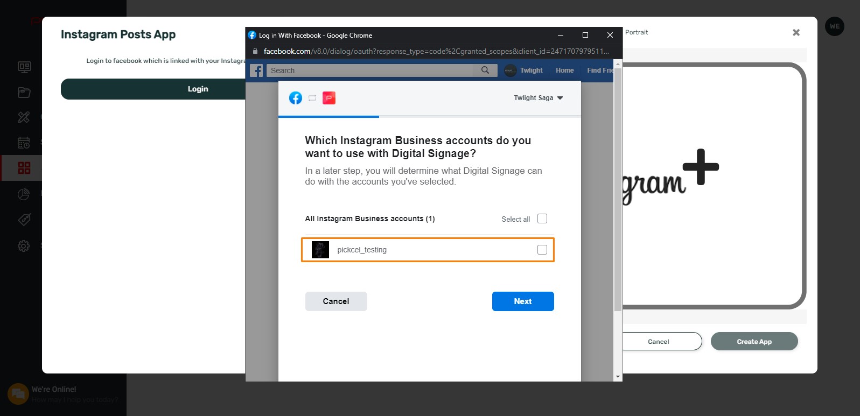Open the live chat bubble icon
Image resolution: width=860 pixels, height=416 pixels.
click(18, 394)
